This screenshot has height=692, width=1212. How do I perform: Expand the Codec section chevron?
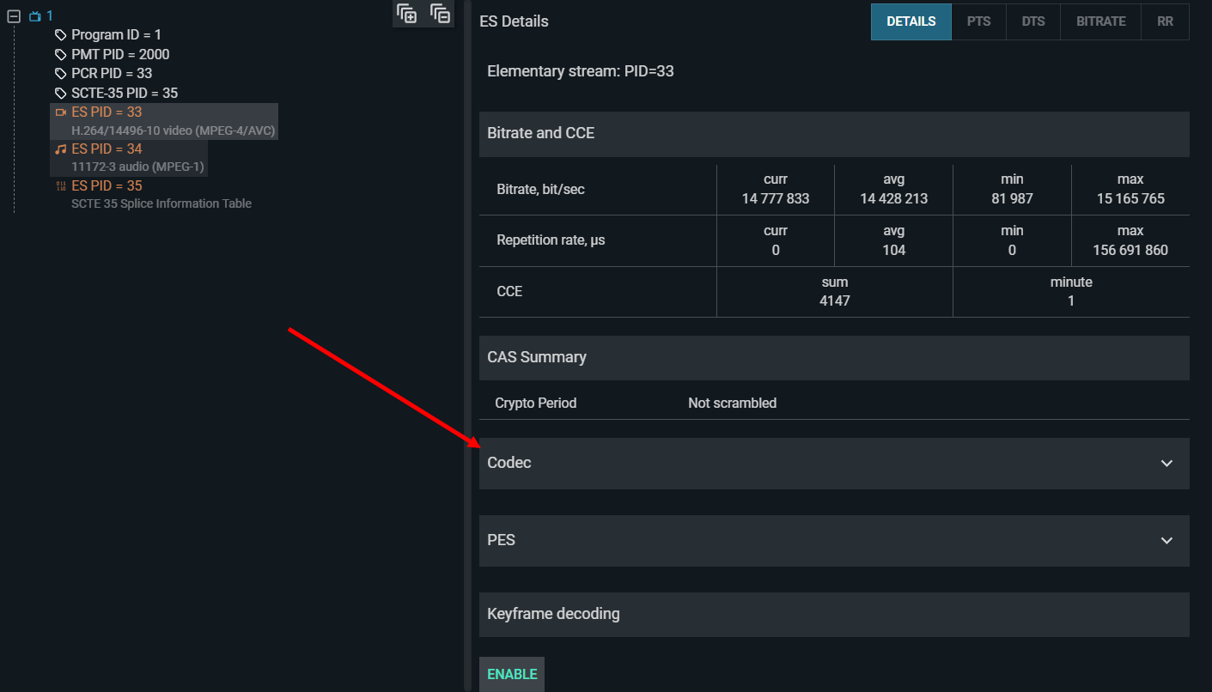[1166, 464]
